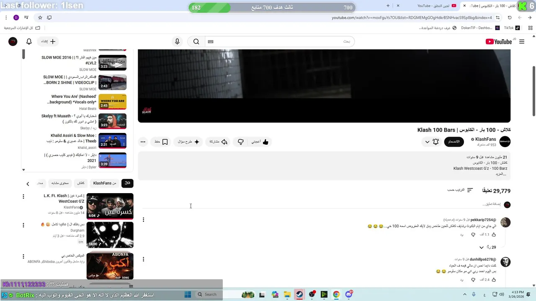Open the TikTok bookmark
The height and width of the screenshot is (301, 536).
(x=512, y=28)
